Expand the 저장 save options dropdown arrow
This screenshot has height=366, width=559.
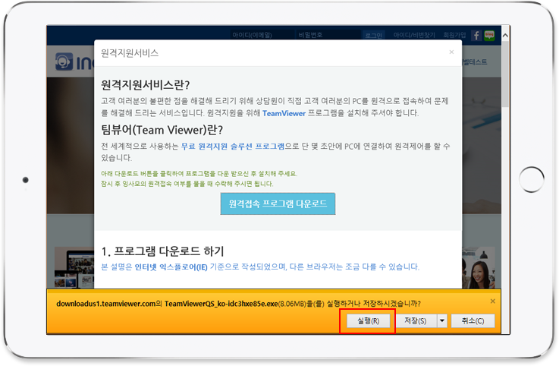441,321
